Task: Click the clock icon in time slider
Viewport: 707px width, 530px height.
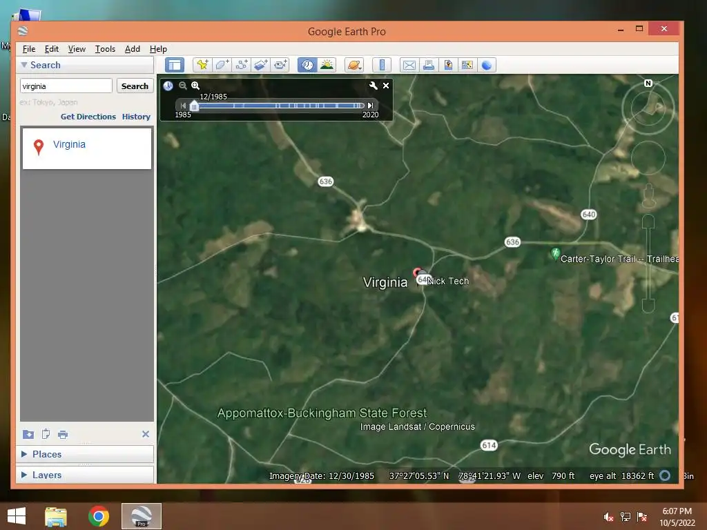Action: coord(168,86)
